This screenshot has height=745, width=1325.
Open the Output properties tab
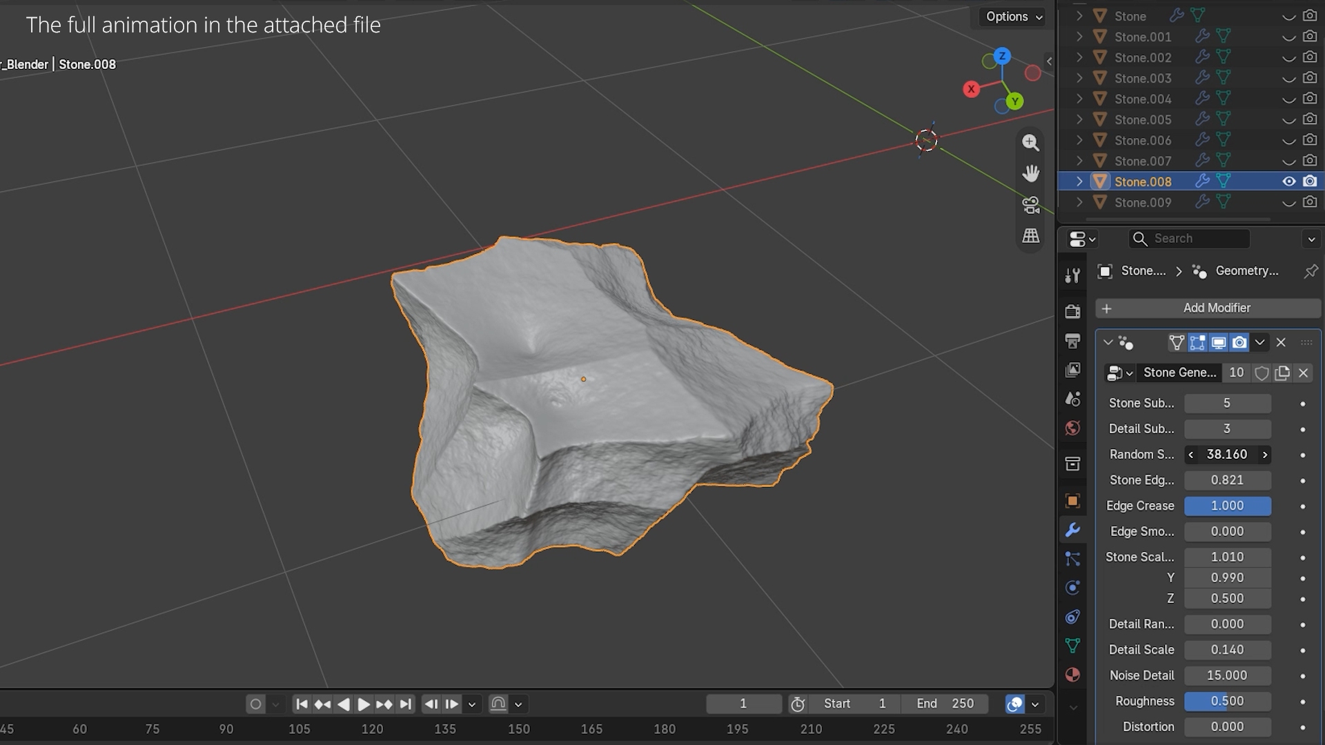click(1072, 341)
